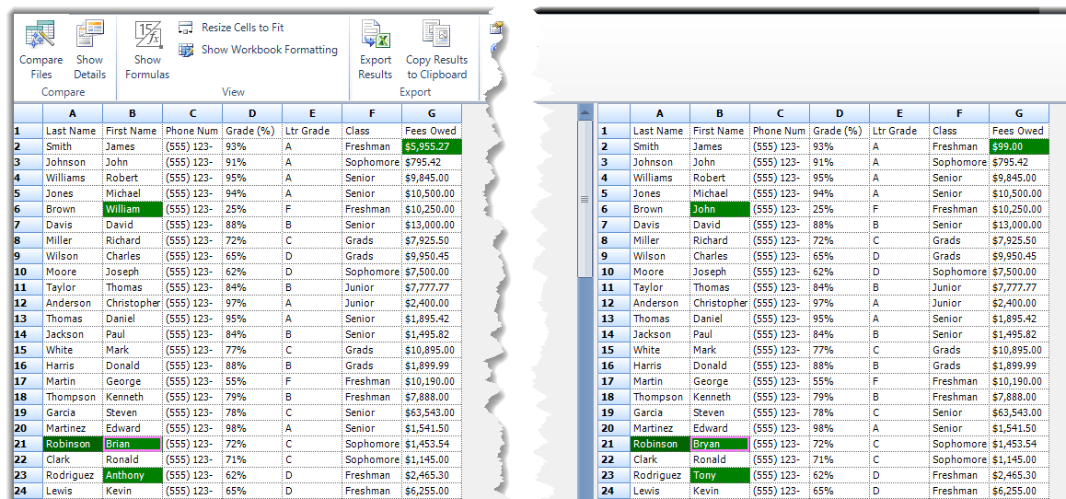Click the Show Details ribbon button
The image size is (1066, 499).
(89, 51)
